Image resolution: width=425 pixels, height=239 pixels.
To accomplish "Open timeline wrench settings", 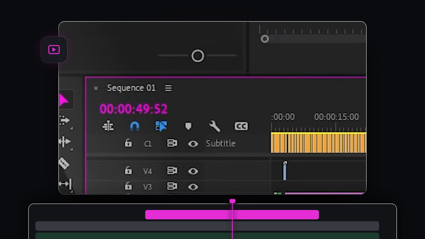I will point(215,126).
